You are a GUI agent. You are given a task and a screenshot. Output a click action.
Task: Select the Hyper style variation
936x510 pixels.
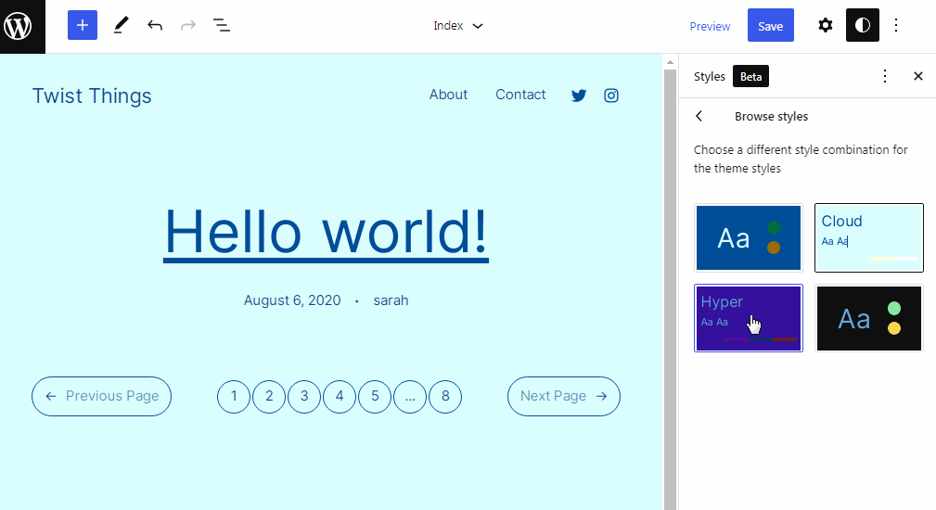[749, 318]
